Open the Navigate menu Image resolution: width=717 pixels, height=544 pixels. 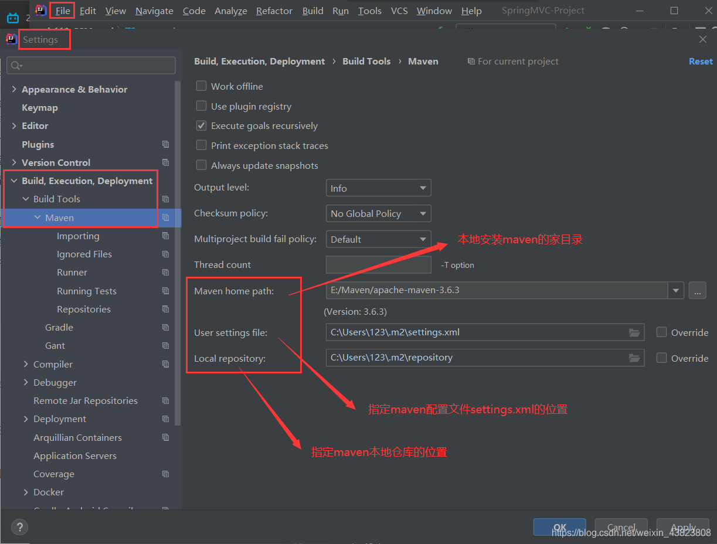154,11
